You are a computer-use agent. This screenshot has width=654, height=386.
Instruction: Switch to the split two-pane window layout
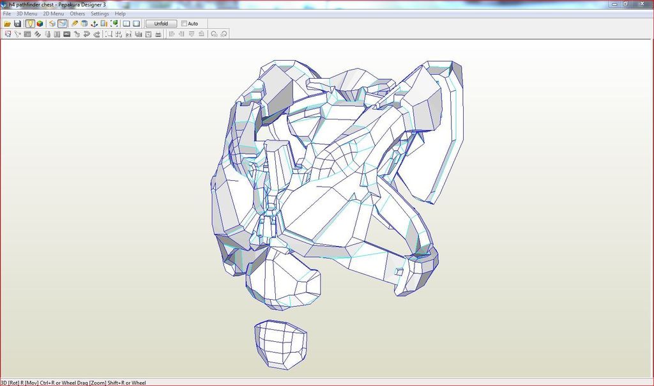coord(126,24)
